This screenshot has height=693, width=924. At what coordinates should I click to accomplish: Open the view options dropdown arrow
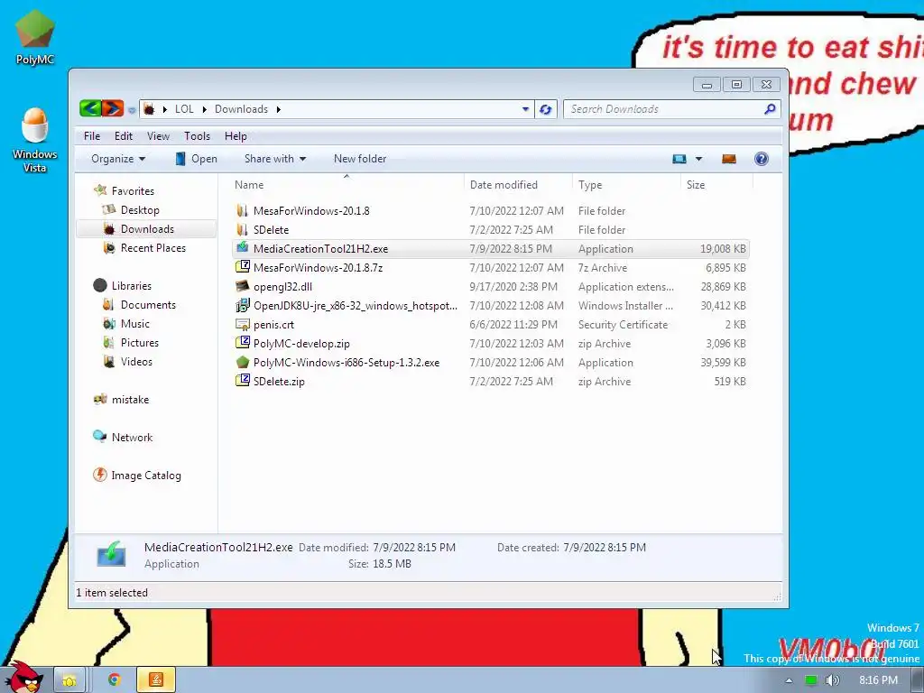coord(699,159)
